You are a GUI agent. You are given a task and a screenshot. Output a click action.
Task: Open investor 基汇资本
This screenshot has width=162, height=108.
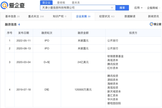coord(113,95)
